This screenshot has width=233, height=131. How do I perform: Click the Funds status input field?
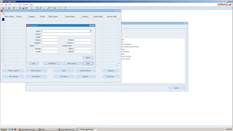tap(50, 51)
